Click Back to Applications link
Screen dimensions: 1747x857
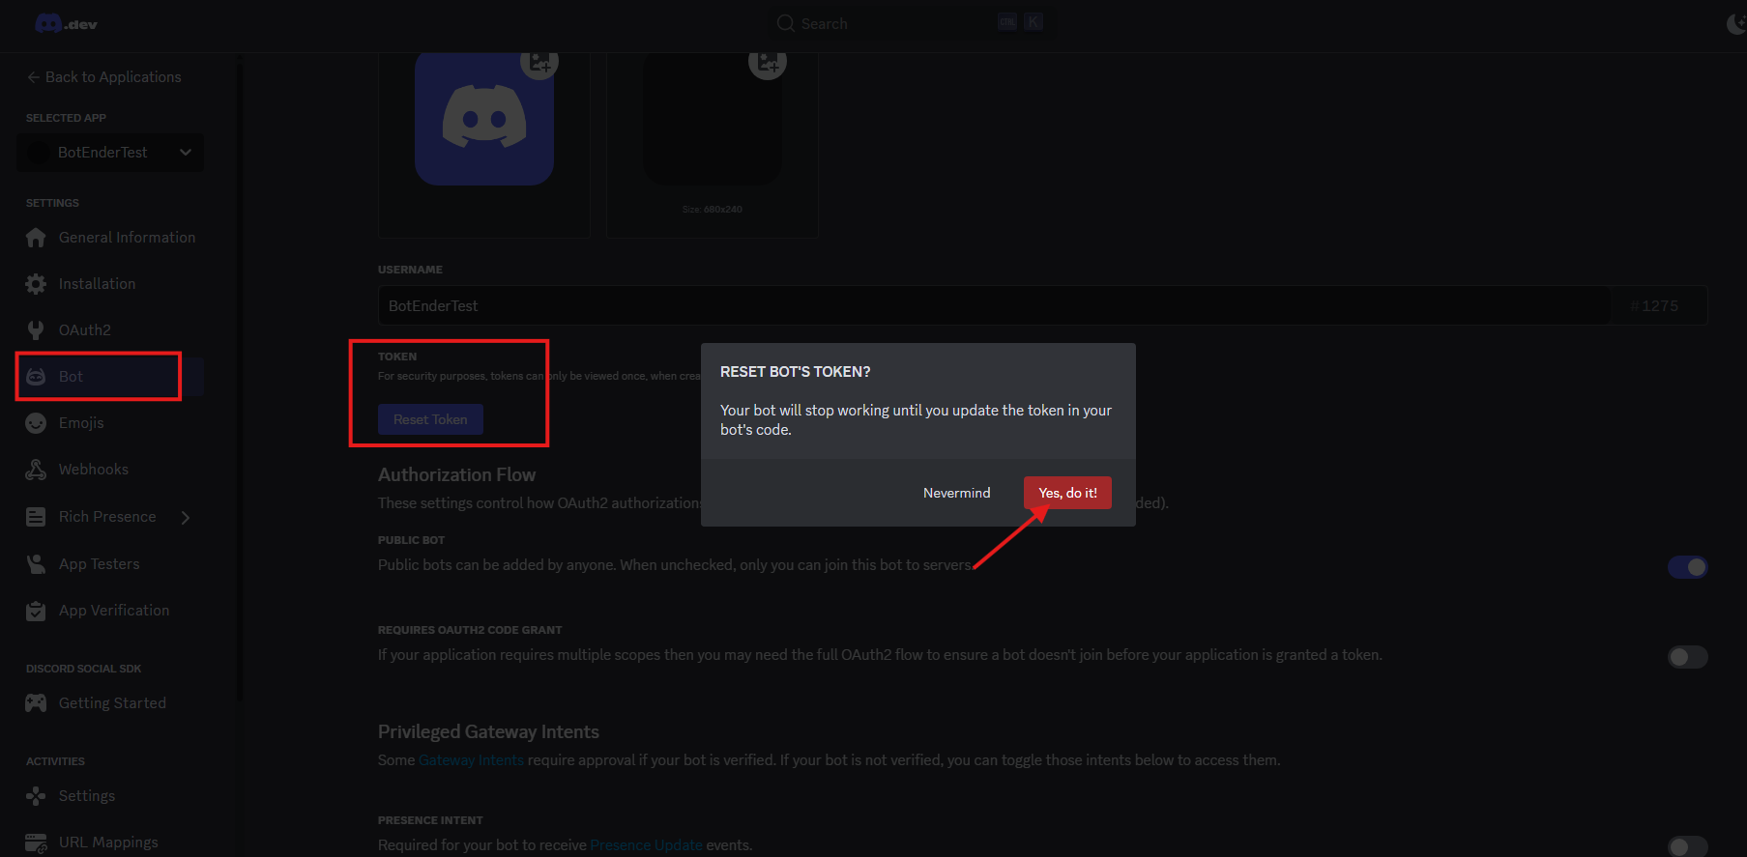pyautogui.click(x=104, y=77)
